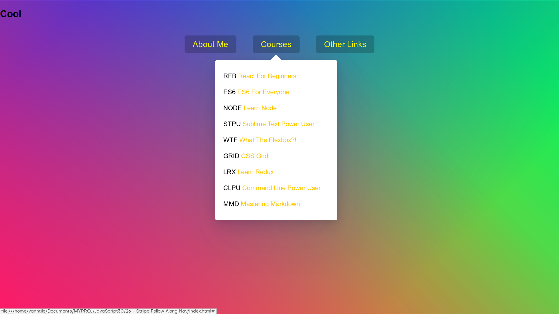Open the Other Links navigation menu

tap(345, 44)
